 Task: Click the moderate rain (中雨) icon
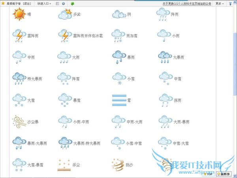click(19, 57)
